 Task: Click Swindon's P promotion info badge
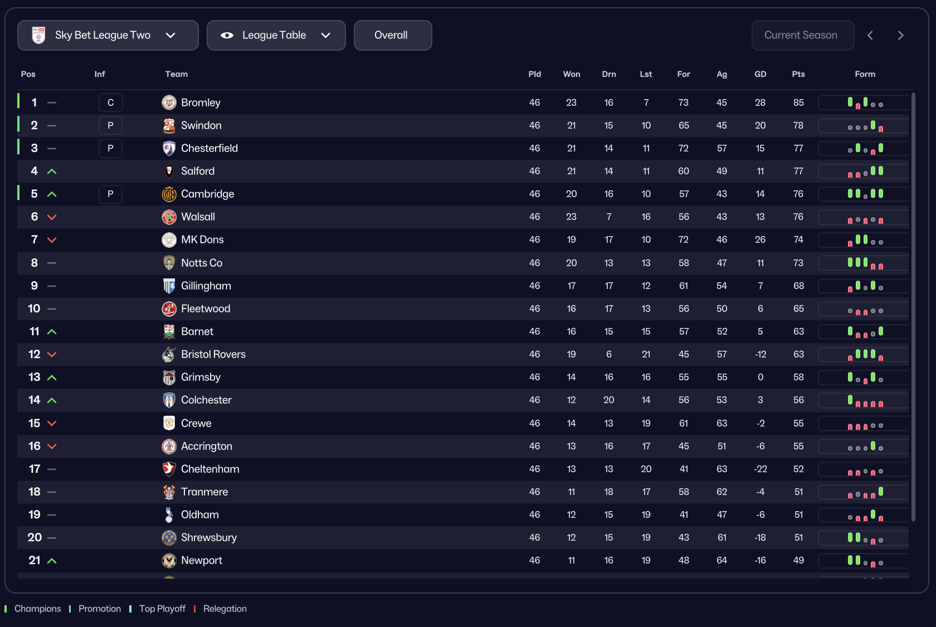tap(110, 125)
